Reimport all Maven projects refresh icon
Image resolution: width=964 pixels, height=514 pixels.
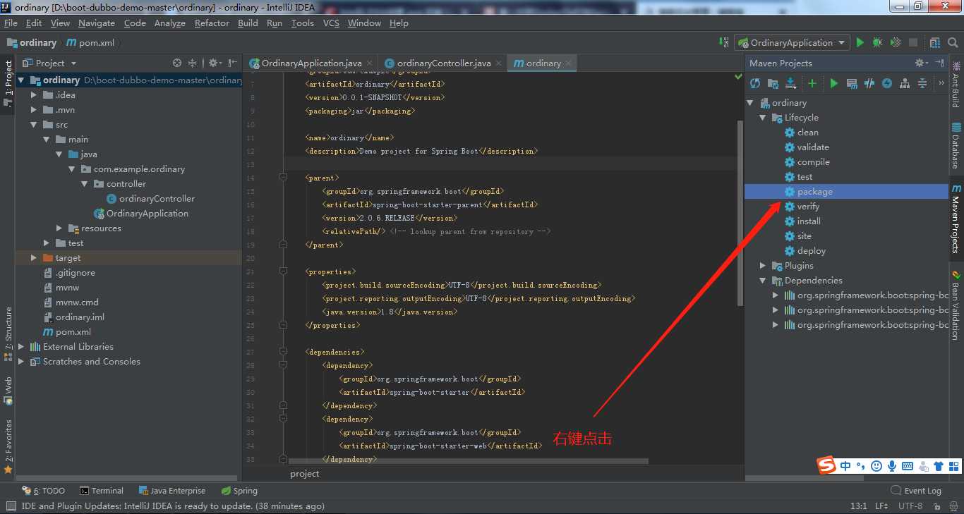click(755, 83)
